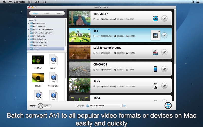Expand the iMovie Events folder
203x127 pixels.
click(x=29, y=36)
